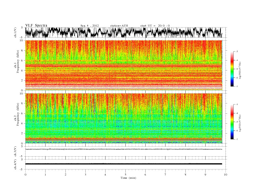The image size is (254, 196).
Task: Click the "-7" label on ch.2 colorbar
Action: coord(237,139)
